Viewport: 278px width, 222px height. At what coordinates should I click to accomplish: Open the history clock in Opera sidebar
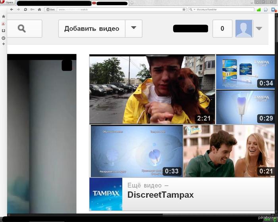4,38
